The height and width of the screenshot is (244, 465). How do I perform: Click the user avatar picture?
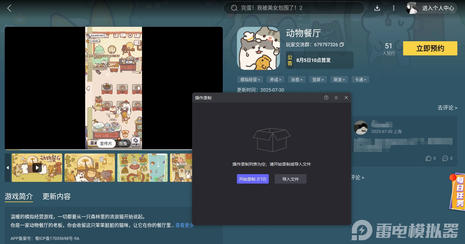coord(412,8)
